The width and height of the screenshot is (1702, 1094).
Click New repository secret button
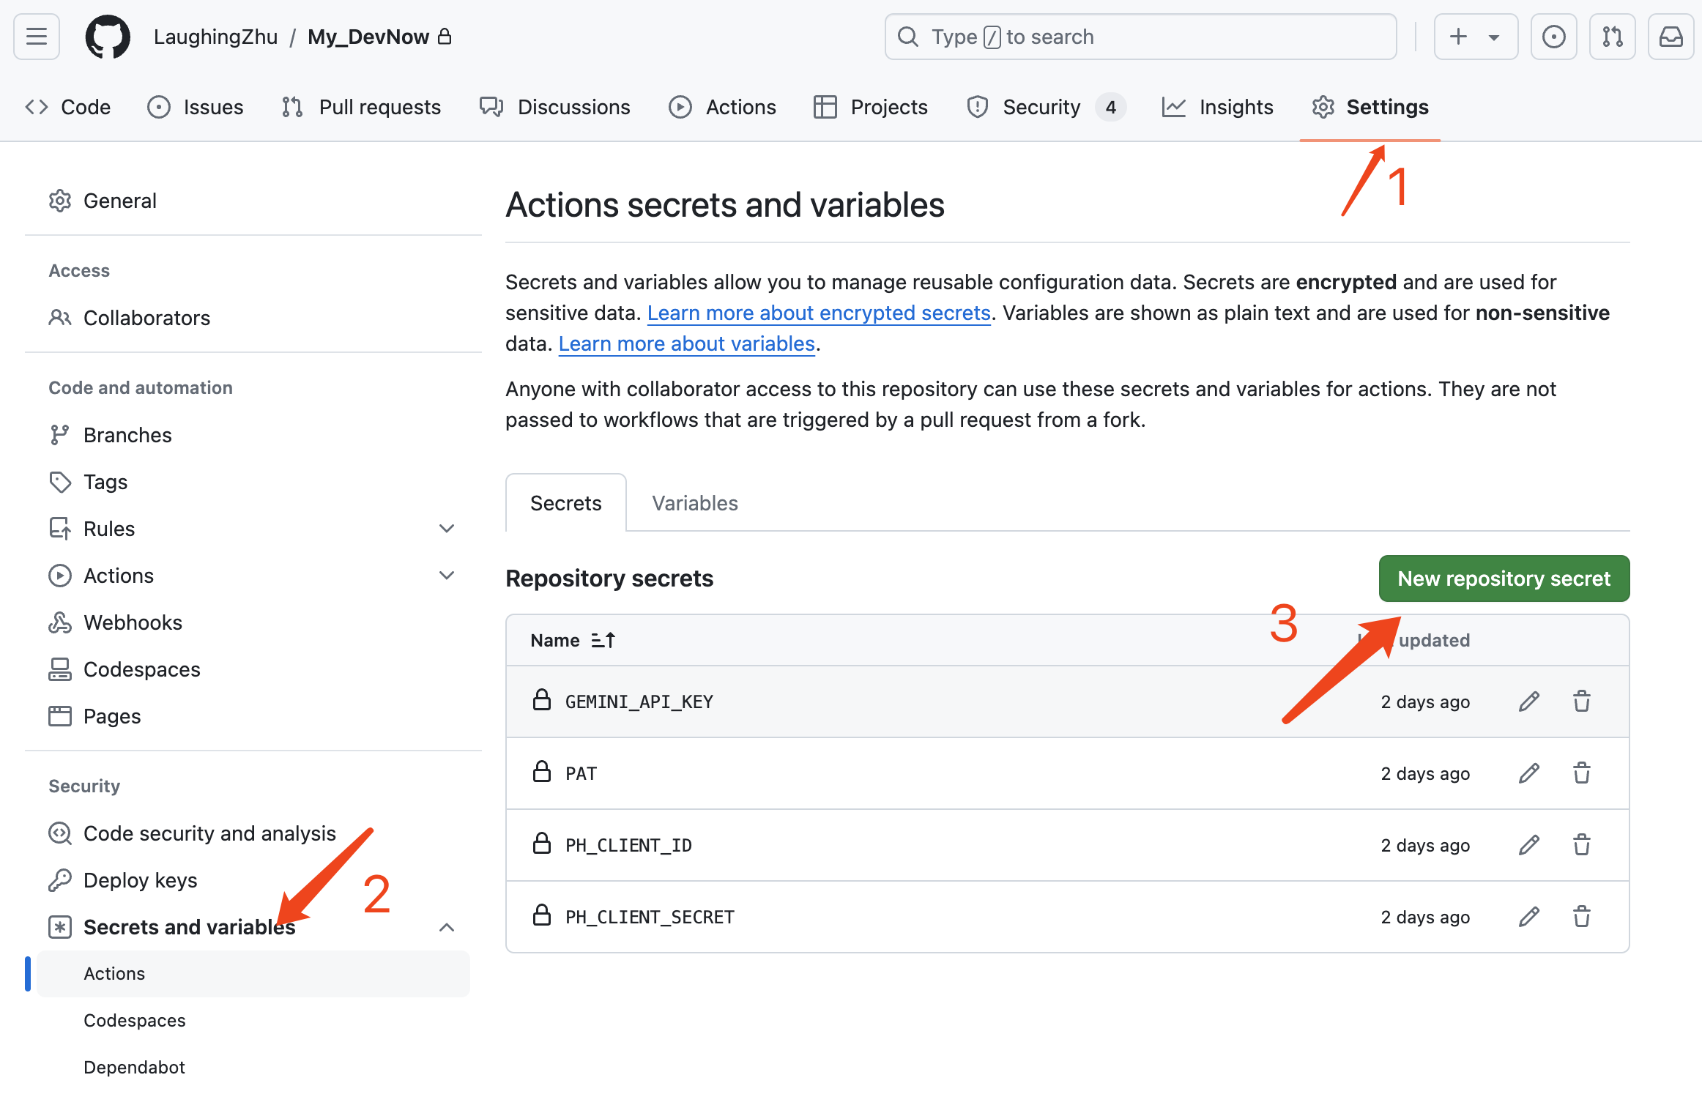1504,578
